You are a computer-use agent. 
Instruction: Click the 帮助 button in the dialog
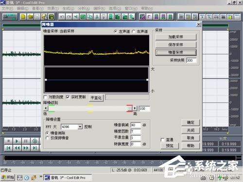(x=191, y=146)
